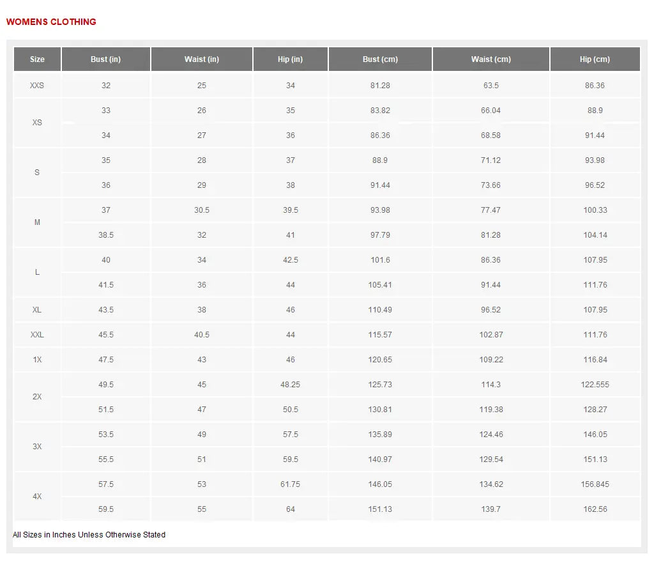Select the XXS size row label
This screenshot has height=563, width=654.
pyautogui.click(x=37, y=86)
